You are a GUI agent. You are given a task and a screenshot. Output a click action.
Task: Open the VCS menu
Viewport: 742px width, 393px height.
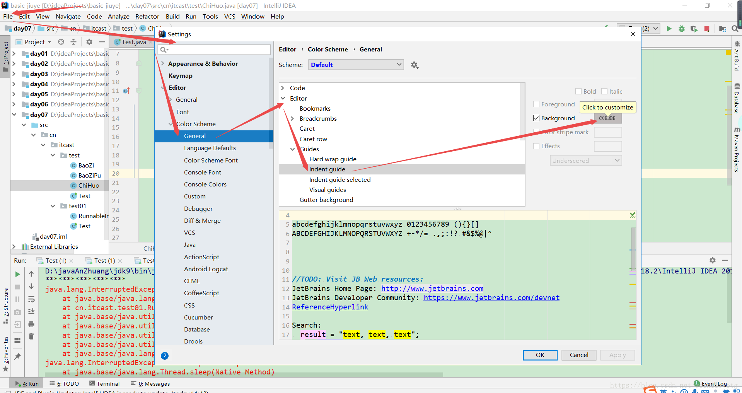(230, 17)
